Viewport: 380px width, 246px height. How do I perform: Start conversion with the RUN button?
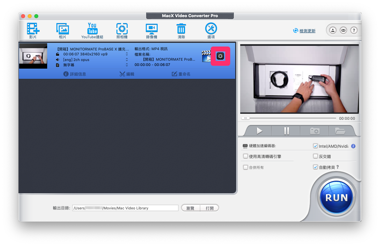coord(336,197)
